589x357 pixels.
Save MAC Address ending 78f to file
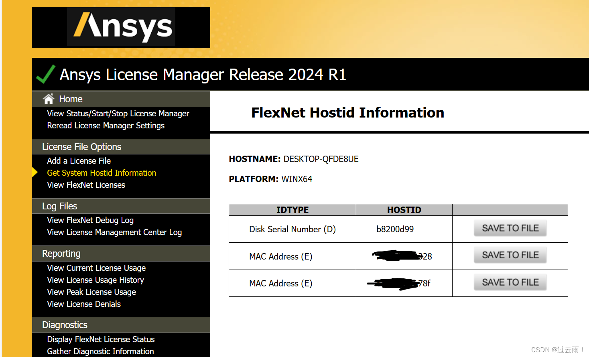click(x=510, y=282)
